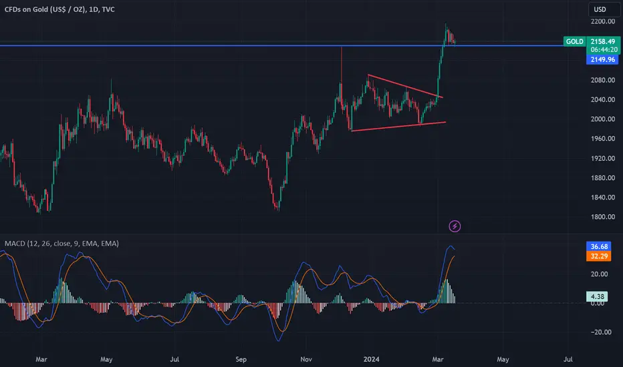
Task: Click the first May label on time axis
Action: pyautogui.click(x=106, y=360)
